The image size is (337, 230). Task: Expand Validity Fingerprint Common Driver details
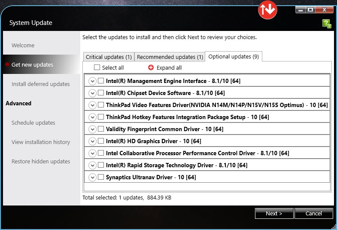[92, 129]
